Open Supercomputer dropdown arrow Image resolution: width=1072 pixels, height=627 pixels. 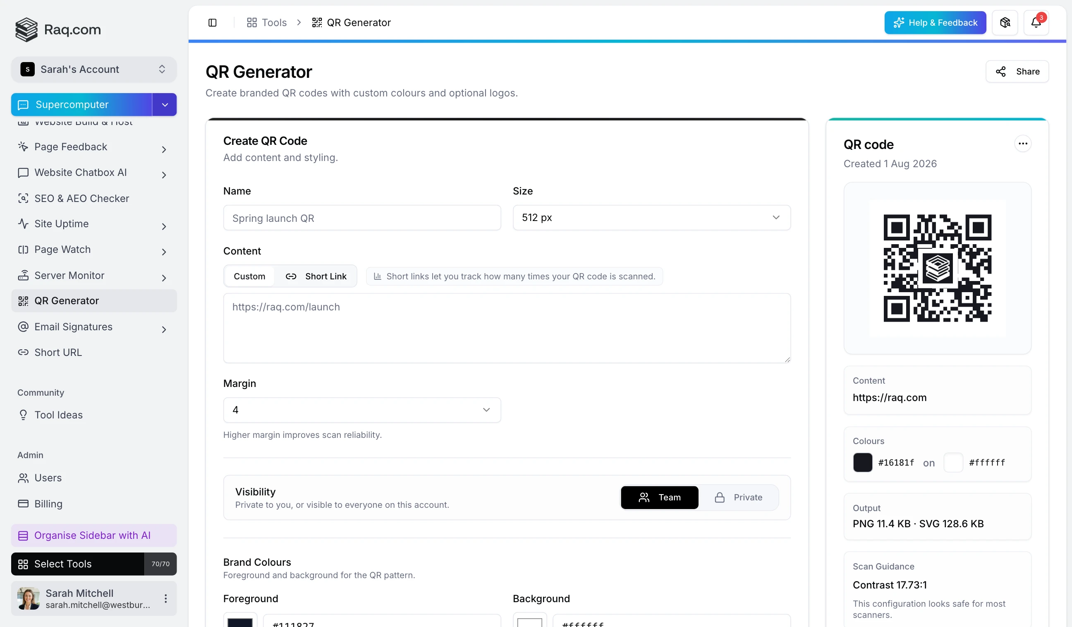click(165, 105)
